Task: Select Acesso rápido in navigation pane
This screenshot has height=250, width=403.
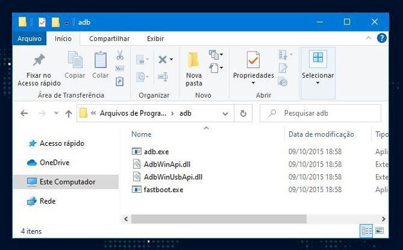Action: (x=62, y=143)
